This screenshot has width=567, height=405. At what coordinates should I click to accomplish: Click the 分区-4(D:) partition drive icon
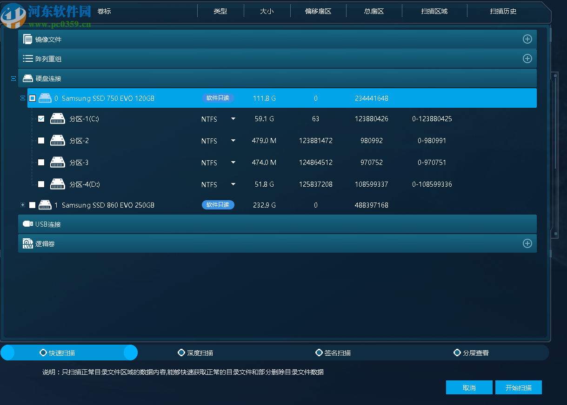coord(58,184)
